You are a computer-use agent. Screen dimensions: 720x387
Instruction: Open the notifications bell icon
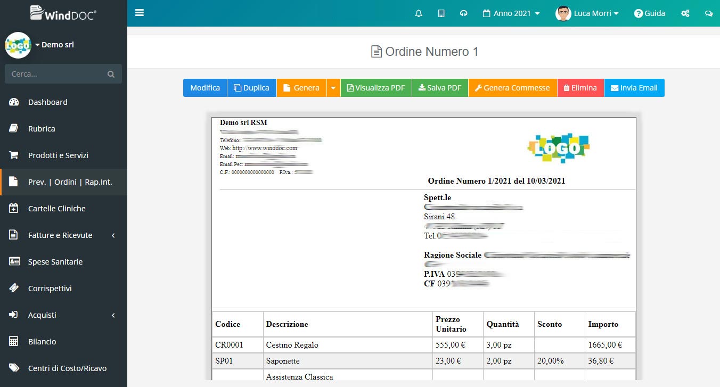coord(419,13)
